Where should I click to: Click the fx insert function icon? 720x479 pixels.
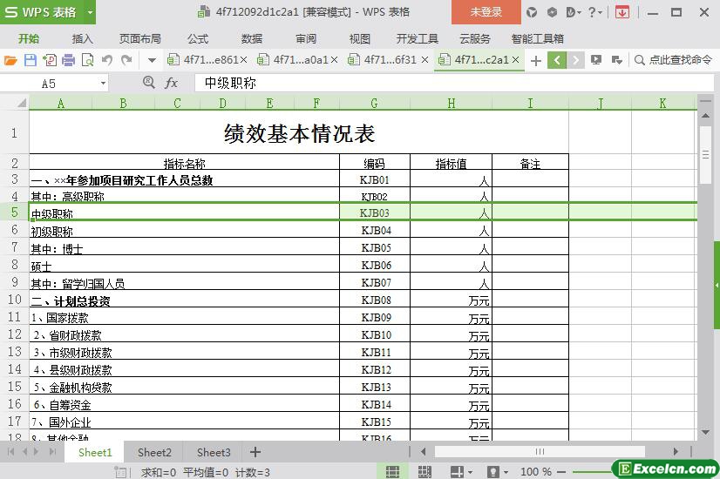coord(171,83)
